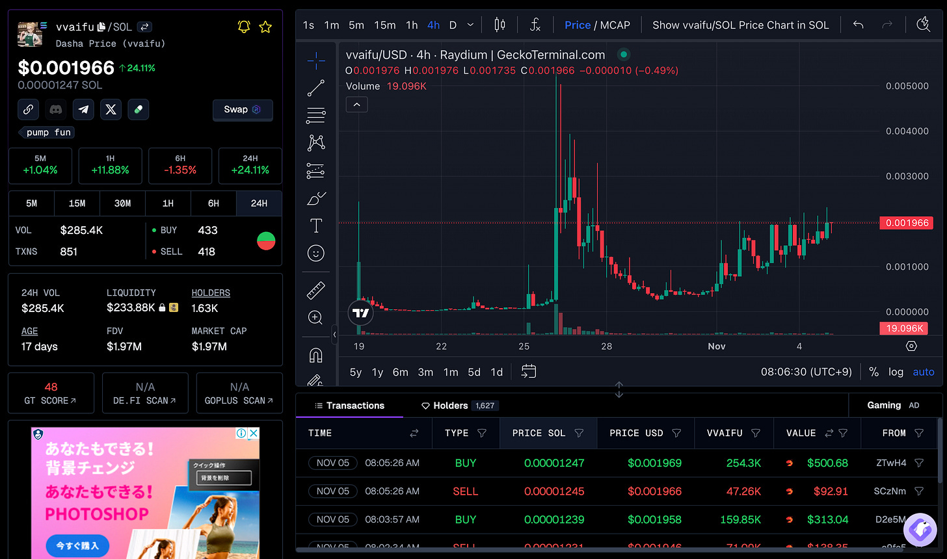Toggle the TIME column display format
This screenshot has width=947, height=559.
(414, 433)
